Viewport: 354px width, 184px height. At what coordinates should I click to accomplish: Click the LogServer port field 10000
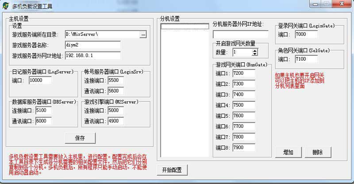[x=40, y=80]
